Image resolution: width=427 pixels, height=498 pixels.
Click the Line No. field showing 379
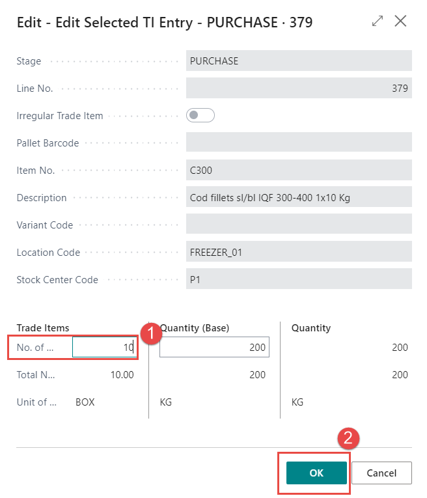click(299, 88)
